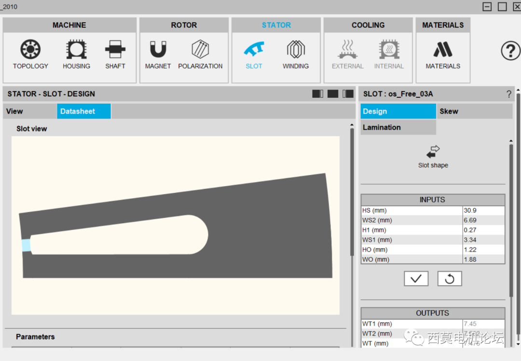Click the MACHINE group header

coord(69,25)
